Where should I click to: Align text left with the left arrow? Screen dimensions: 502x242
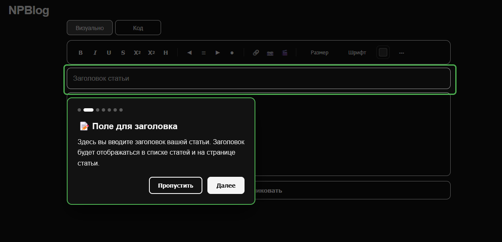click(189, 53)
